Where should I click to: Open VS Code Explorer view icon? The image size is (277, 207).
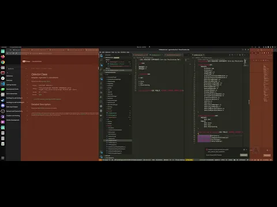[x=101, y=56]
